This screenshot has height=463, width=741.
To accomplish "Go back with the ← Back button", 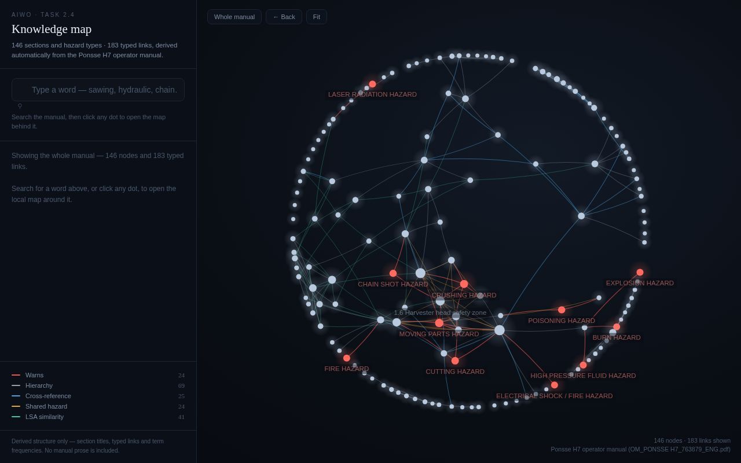I will click(x=284, y=17).
